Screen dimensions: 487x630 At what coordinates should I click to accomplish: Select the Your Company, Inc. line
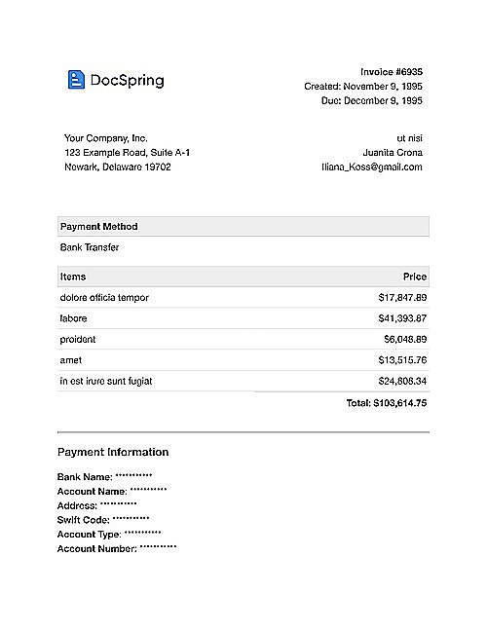(x=106, y=138)
